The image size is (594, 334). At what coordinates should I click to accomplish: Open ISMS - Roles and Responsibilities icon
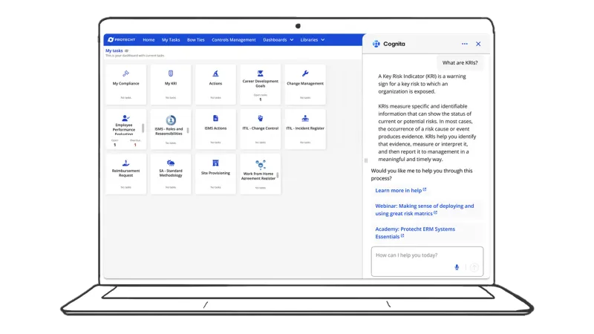pos(171,120)
